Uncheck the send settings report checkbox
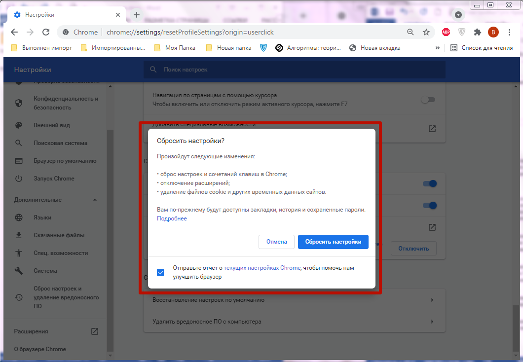The image size is (523, 362). pyautogui.click(x=160, y=272)
